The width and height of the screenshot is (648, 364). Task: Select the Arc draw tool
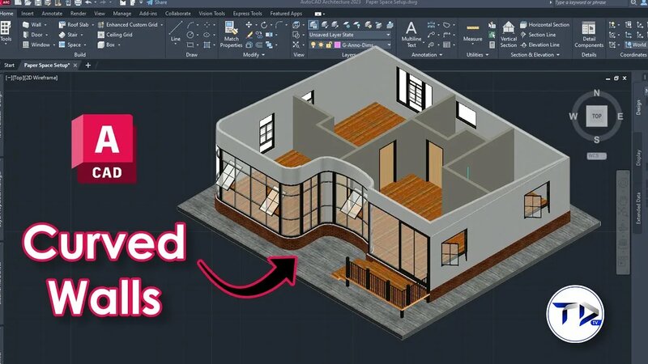(190, 25)
